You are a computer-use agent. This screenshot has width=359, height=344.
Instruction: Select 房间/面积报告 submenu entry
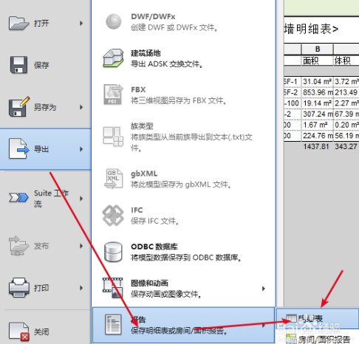coord(317,340)
